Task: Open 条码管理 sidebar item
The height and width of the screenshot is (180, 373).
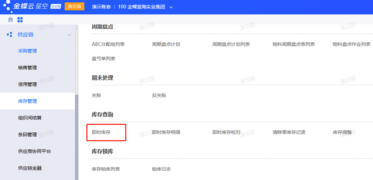Action: coord(27,135)
